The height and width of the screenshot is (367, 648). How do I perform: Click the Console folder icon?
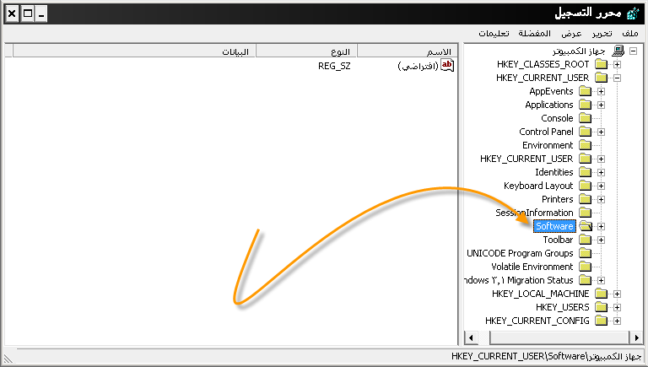point(586,118)
